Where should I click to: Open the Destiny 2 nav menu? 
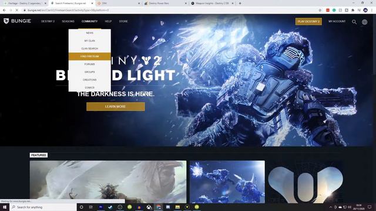(48, 21)
